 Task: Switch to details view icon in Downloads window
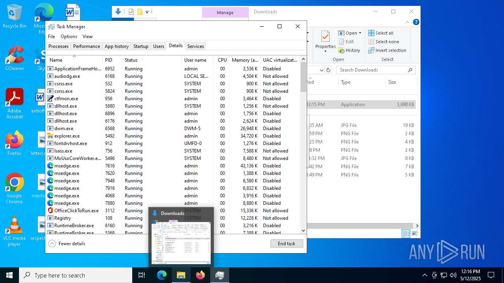click(x=406, y=233)
